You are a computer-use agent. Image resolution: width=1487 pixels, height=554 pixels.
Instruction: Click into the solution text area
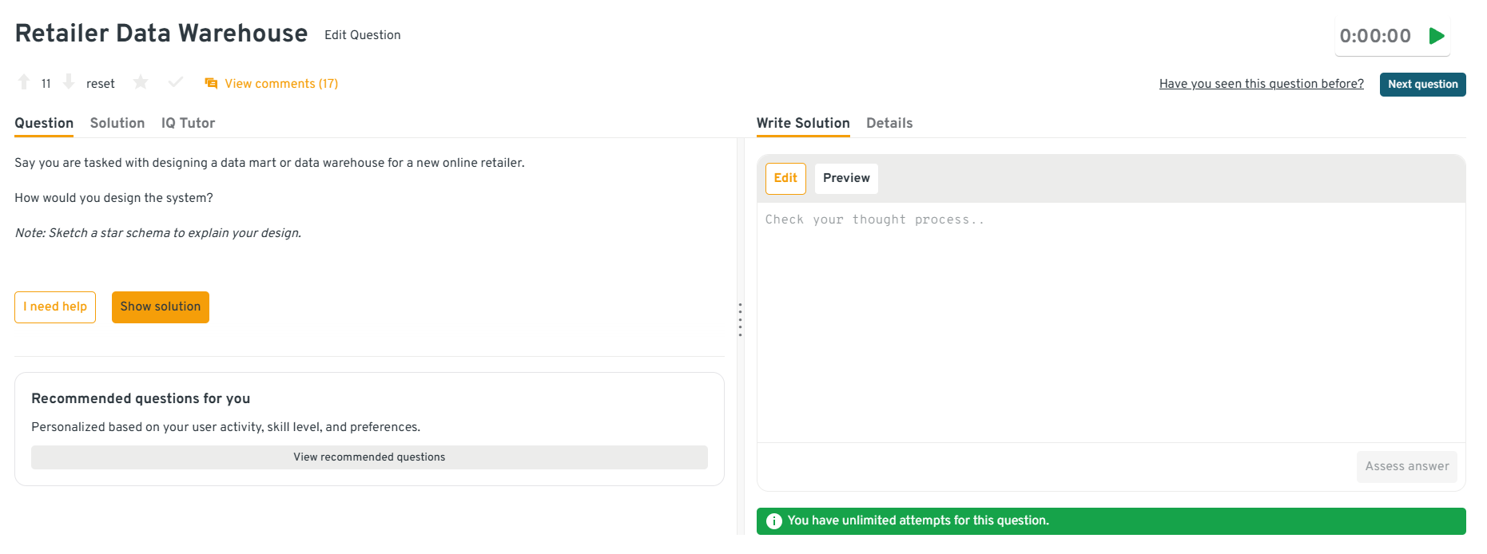point(1111,319)
